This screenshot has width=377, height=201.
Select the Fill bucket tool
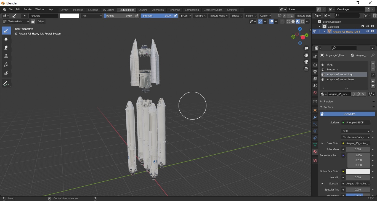[x=6, y=65]
